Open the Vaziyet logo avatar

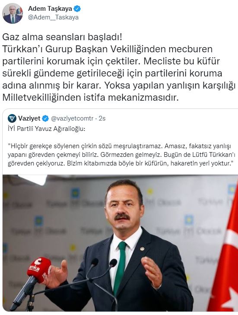(12, 118)
